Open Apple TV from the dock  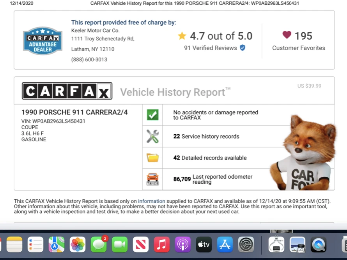(x=204, y=244)
